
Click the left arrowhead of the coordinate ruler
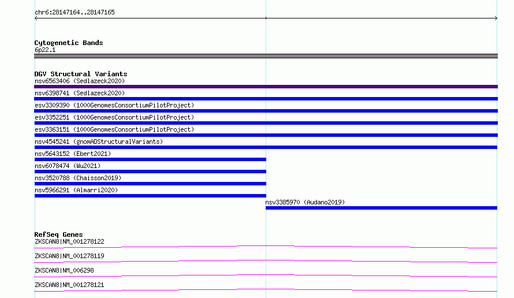(36, 18)
